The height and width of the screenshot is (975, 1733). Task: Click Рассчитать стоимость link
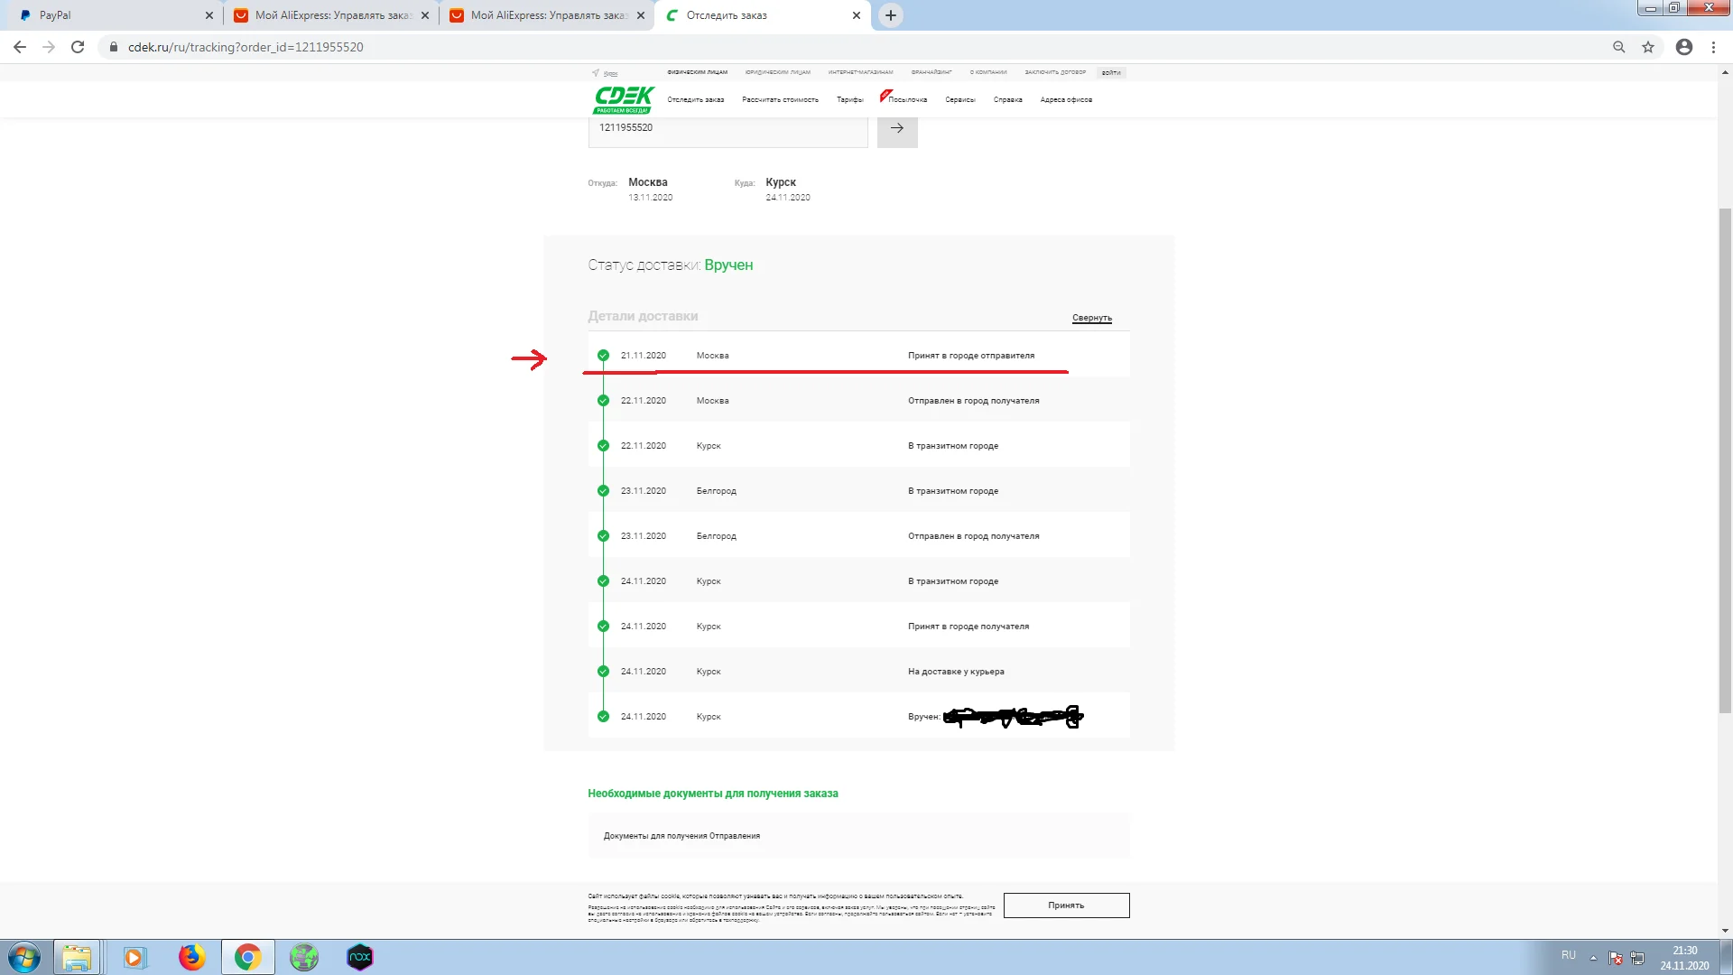pos(780,100)
